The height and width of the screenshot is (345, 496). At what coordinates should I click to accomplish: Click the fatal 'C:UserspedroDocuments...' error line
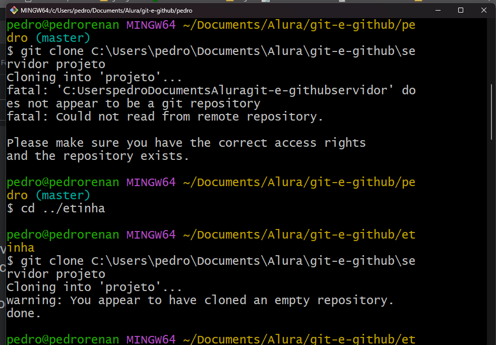point(211,90)
